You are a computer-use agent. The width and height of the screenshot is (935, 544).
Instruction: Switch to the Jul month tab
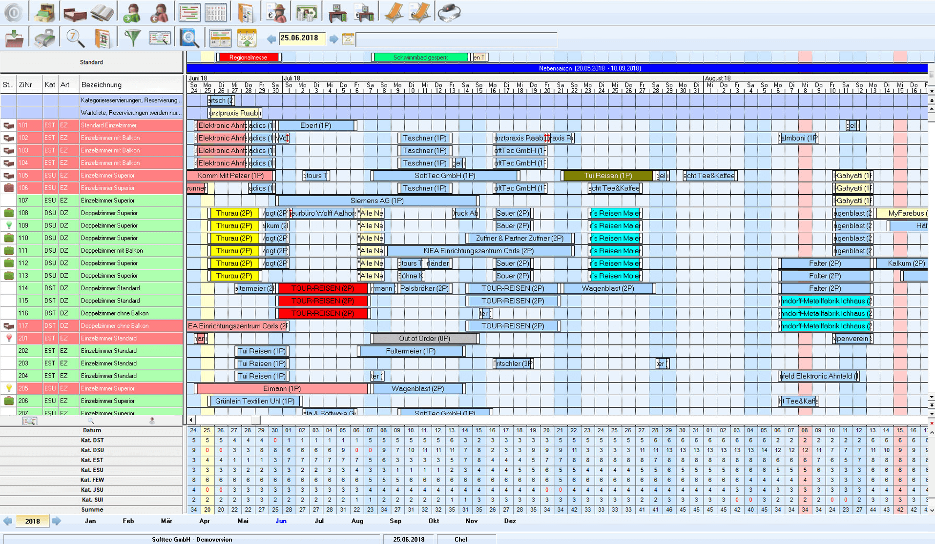point(319,521)
